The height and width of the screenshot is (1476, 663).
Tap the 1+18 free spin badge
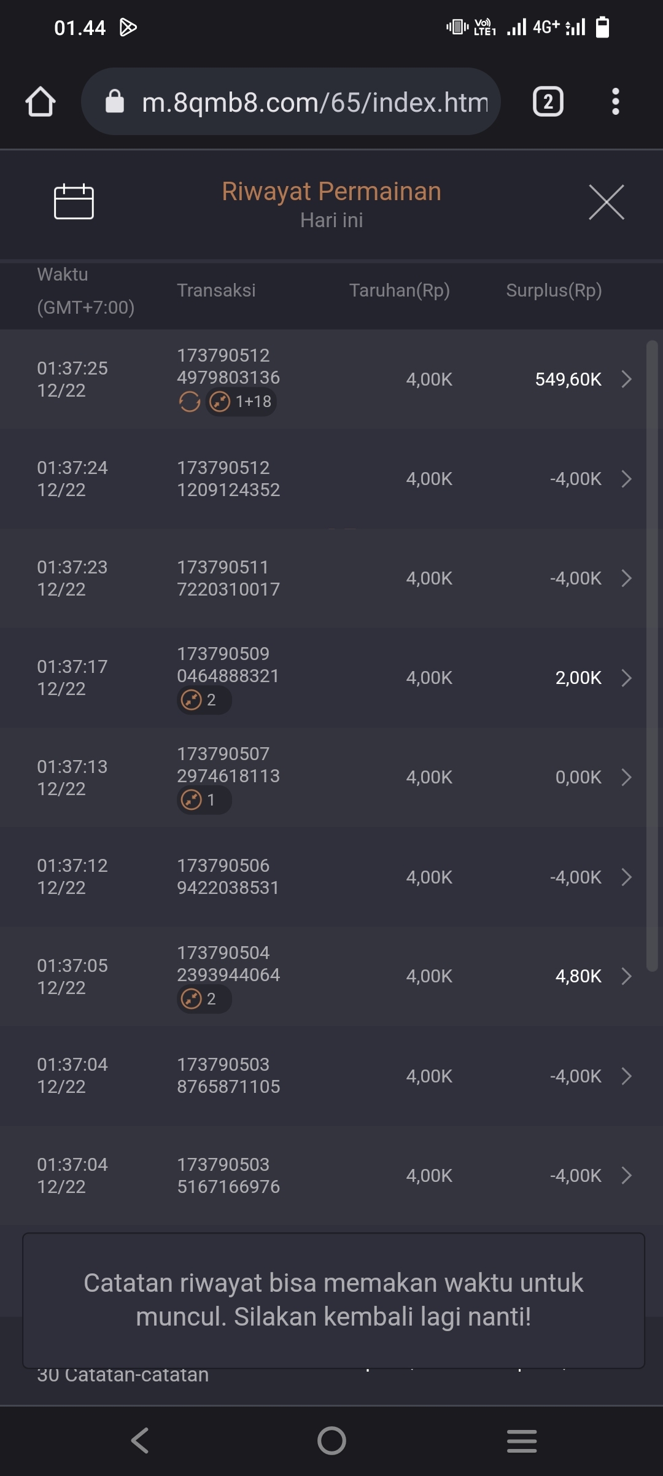(x=241, y=402)
